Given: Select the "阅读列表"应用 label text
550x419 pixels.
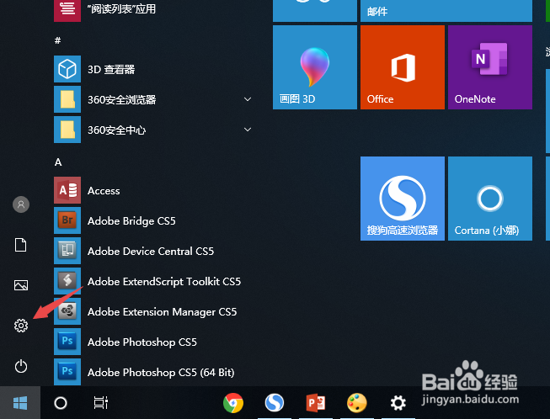Looking at the screenshot, I should point(121,8).
